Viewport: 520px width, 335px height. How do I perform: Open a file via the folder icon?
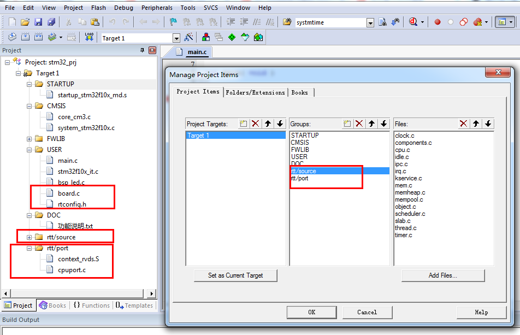click(x=25, y=22)
